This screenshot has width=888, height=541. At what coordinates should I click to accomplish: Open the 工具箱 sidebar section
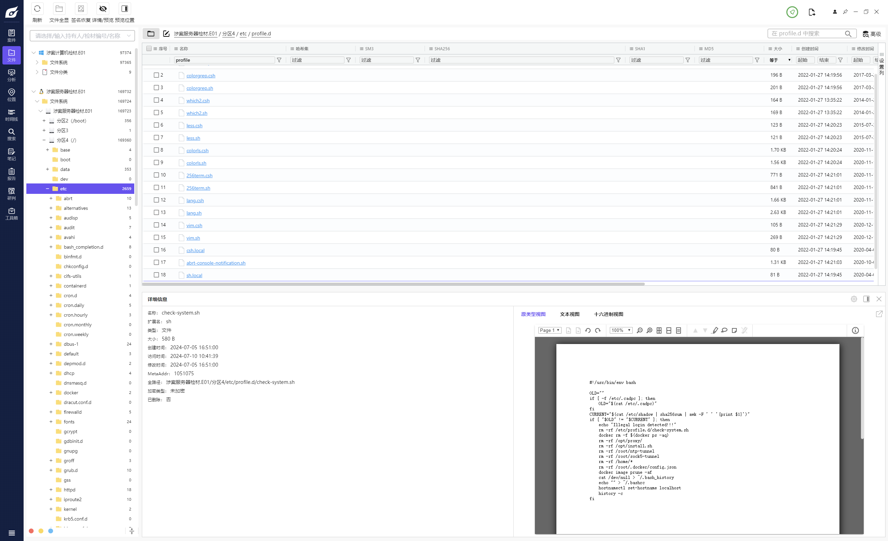11,214
